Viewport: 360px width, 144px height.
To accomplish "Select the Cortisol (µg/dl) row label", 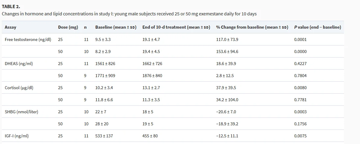I will (x=19, y=88).
